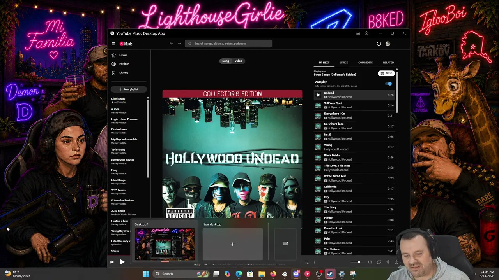The height and width of the screenshot is (280, 499).
Task: Select Paradise Lost in the queue
Action: [354, 230]
